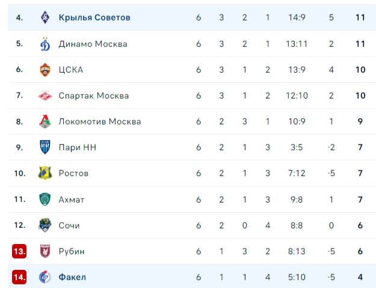The image size is (376, 288).
Task: Open the Сочи club logo
Action: (x=45, y=225)
